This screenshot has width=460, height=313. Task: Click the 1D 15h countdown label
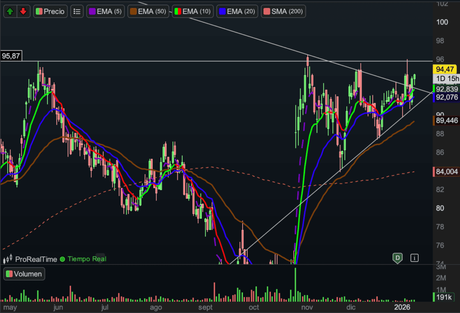(x=447, y=79)
